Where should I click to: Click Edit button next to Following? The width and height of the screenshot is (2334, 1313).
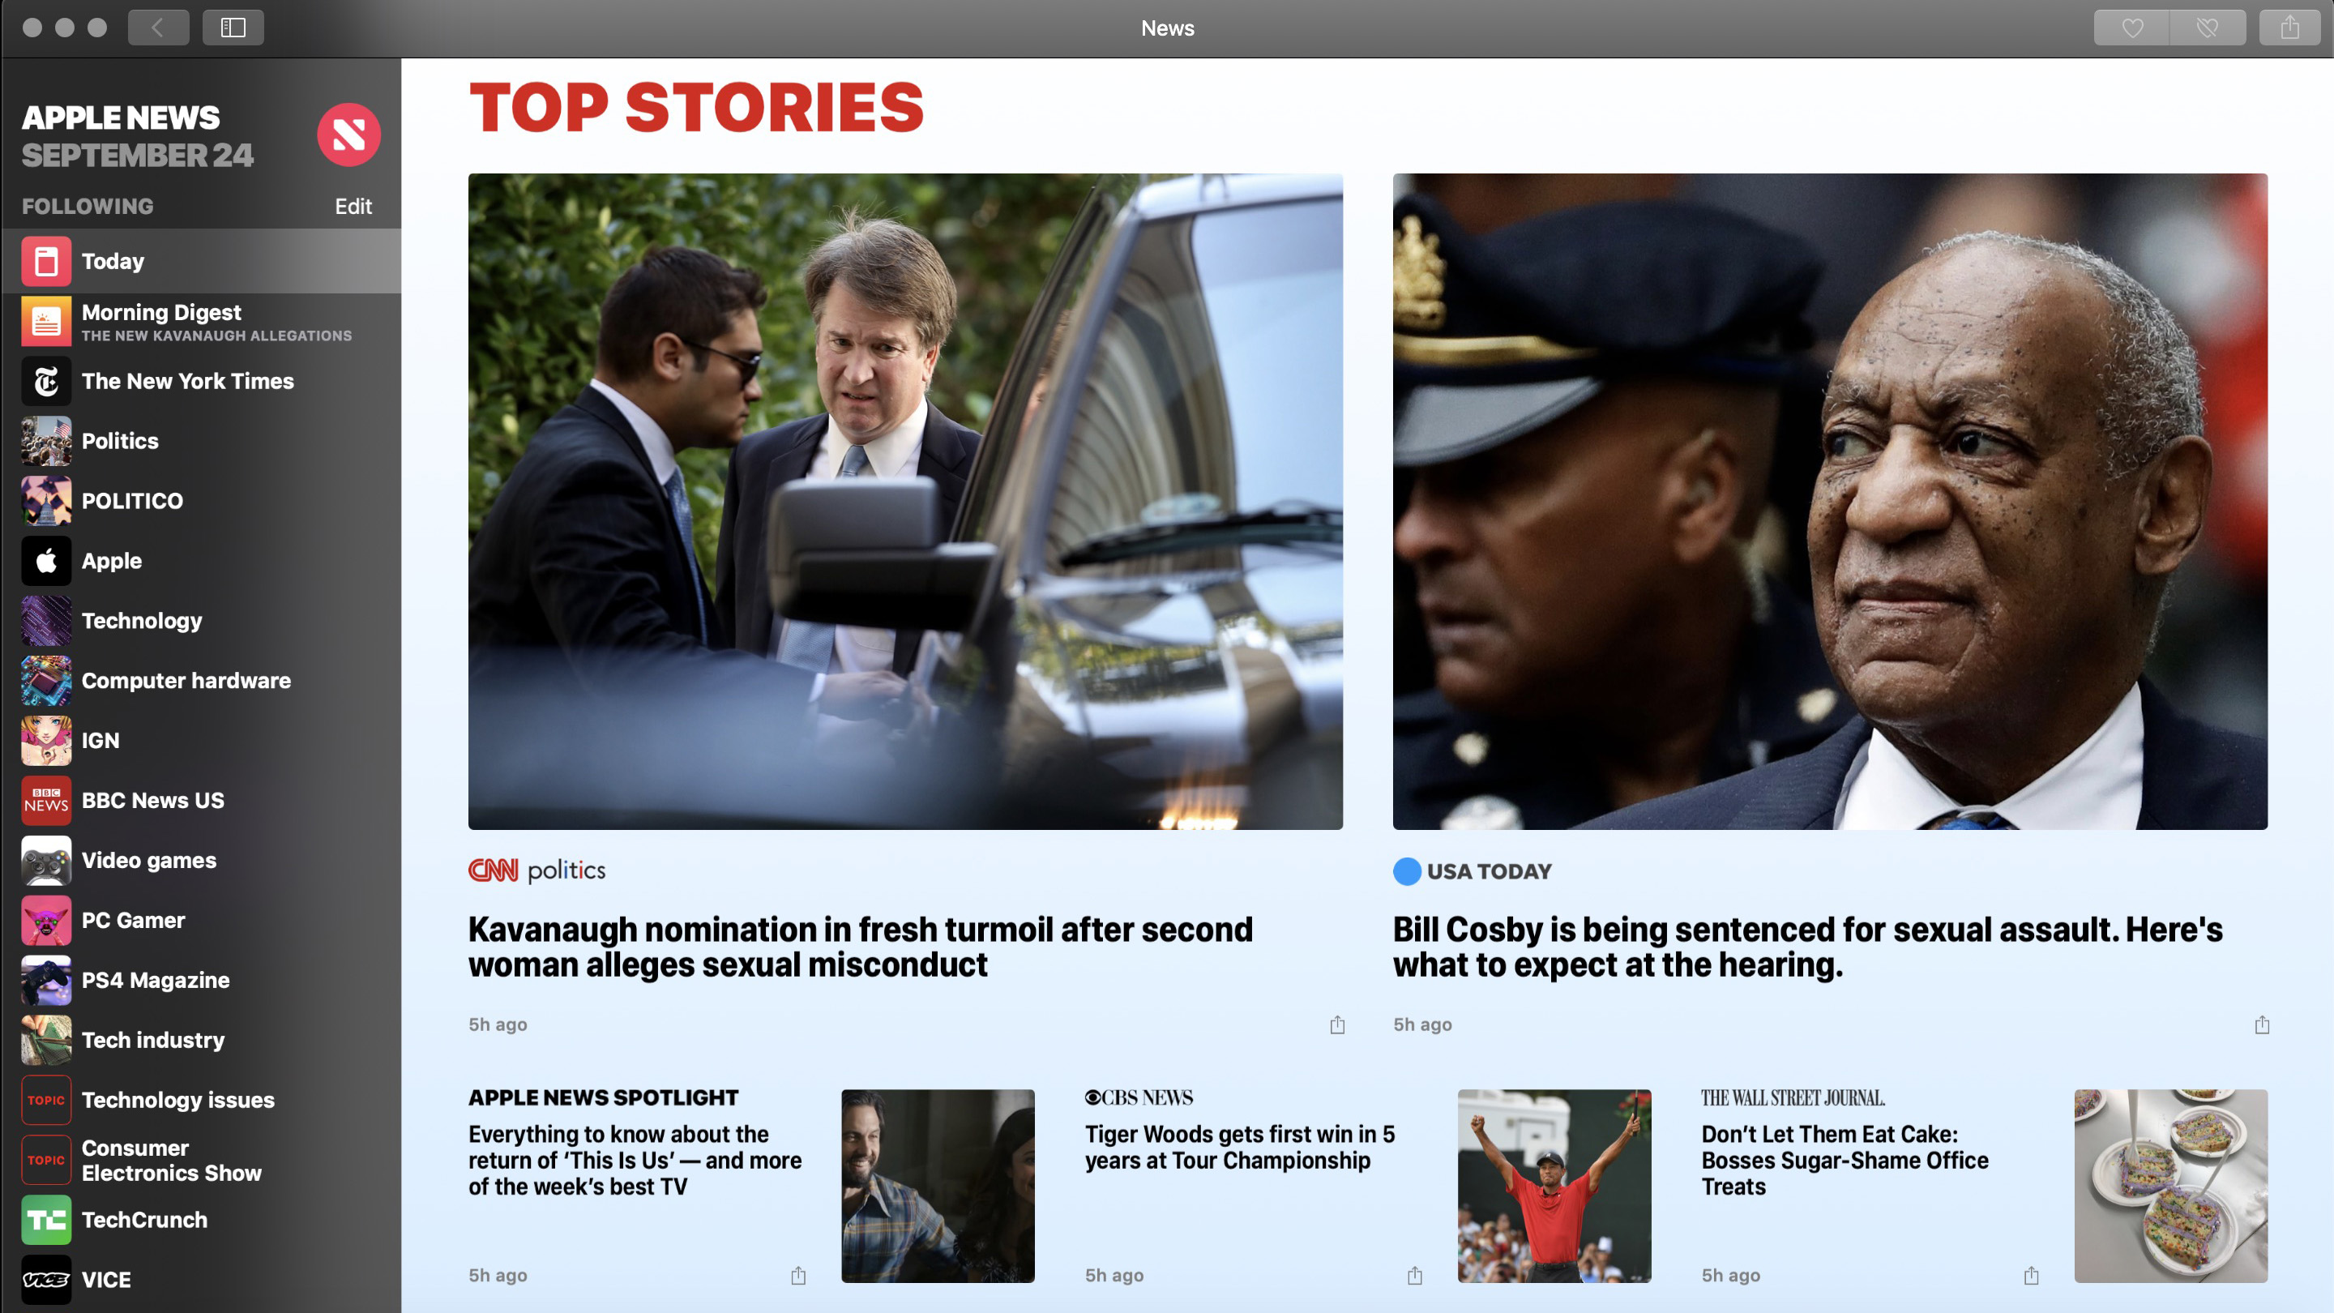pyautogui.click(x=353, y=205)
